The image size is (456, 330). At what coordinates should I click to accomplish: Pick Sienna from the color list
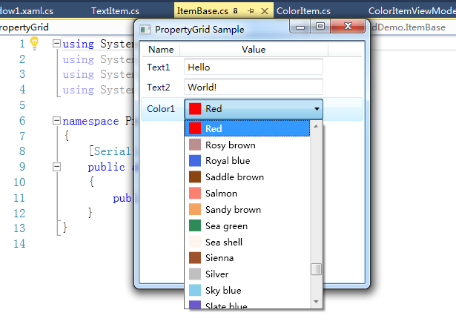pos(247,258)
